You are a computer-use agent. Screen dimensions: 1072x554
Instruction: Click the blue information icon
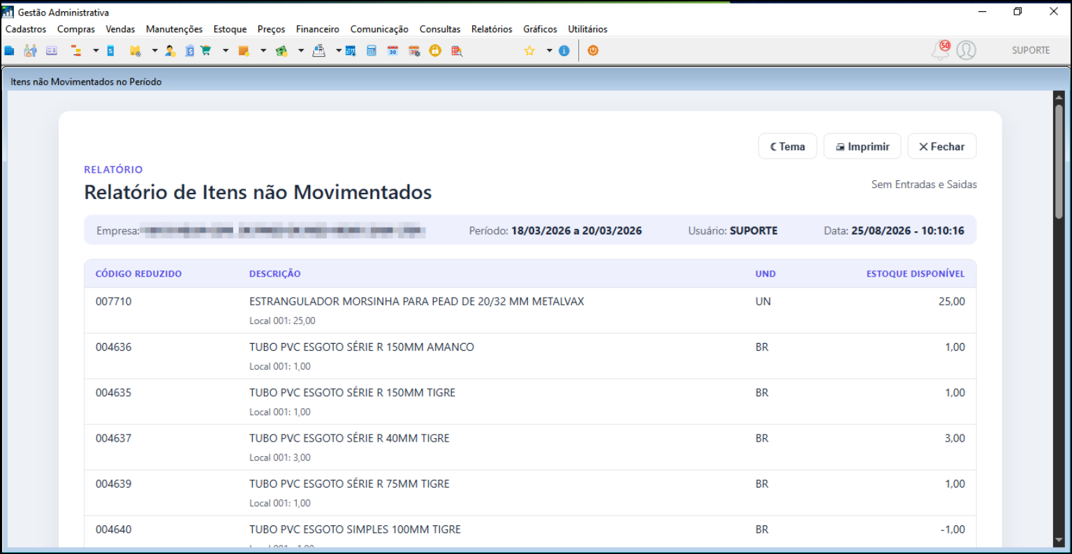point(564,50)
